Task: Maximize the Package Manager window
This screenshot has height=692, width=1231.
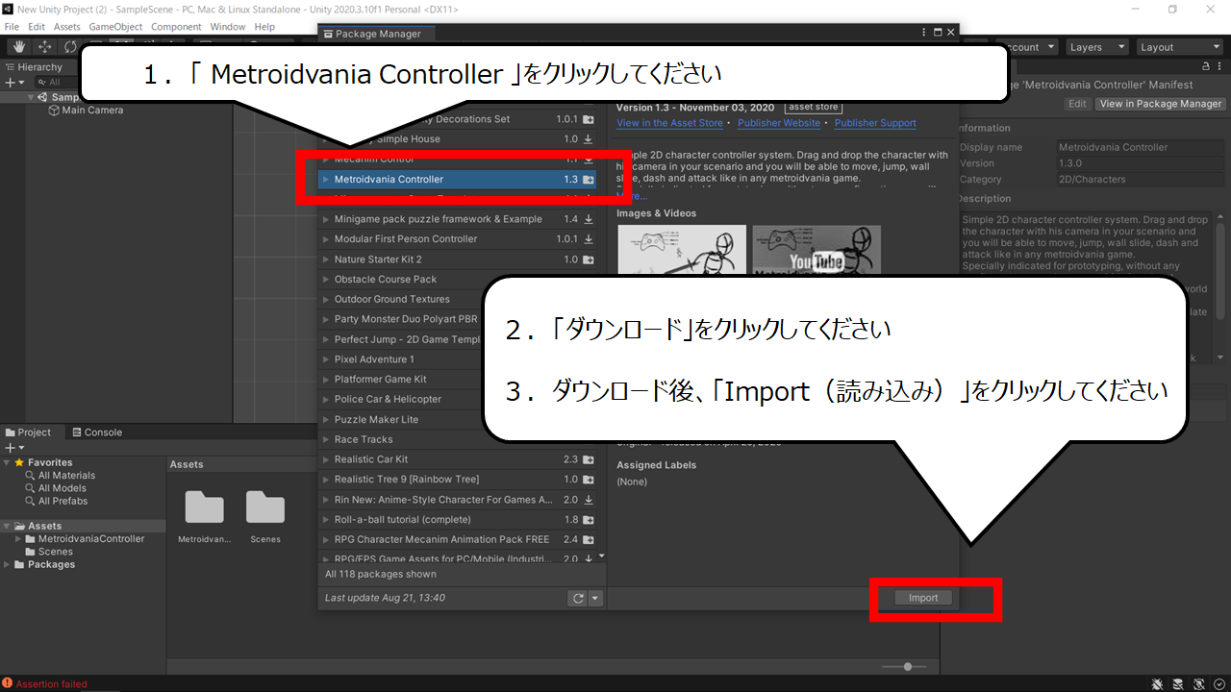Action: click(x=938, y=33)
